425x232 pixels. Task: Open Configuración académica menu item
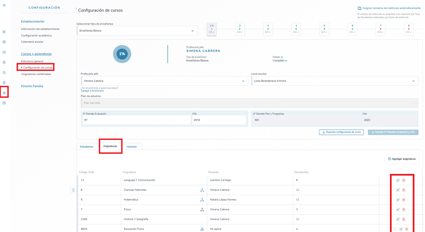(x=36, y=35)
